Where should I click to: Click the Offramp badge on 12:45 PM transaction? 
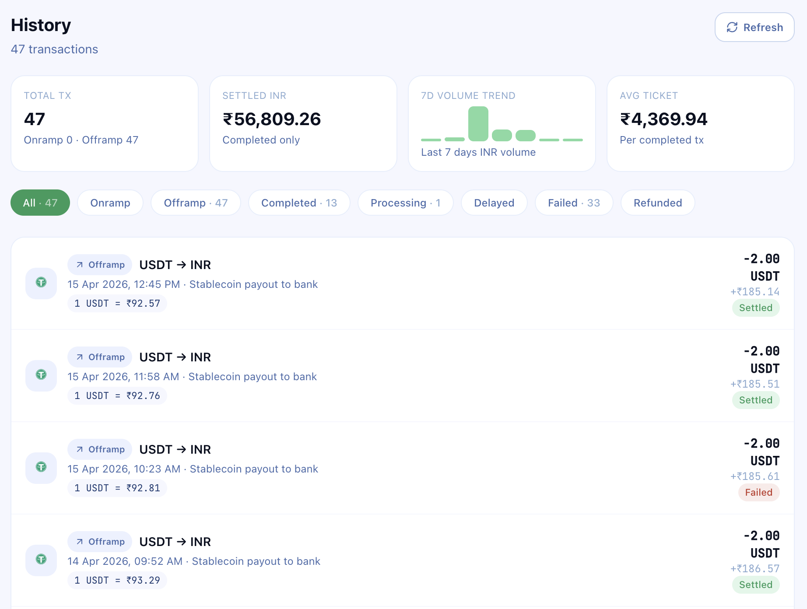100,265
